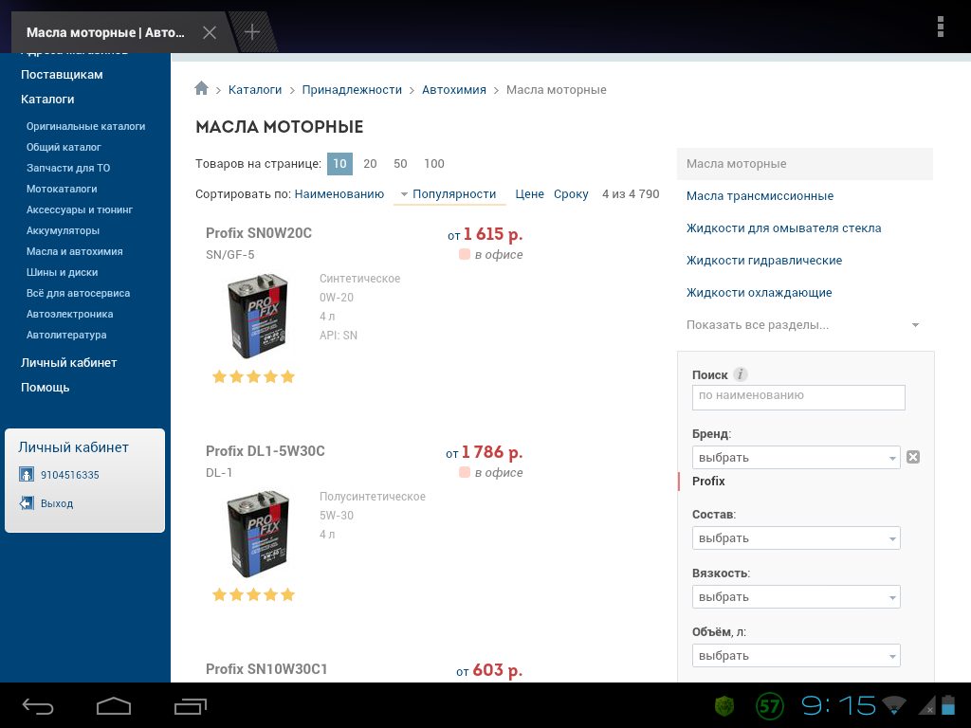Clear the Бренд filter with the X icon
The height and width of the screenshot is (728, 971).
(x=913, y=457)
